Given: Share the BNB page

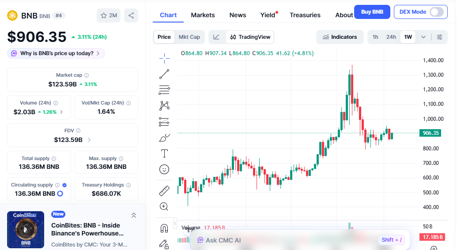Looking at the screenshot, I should [x=131, y=15].
